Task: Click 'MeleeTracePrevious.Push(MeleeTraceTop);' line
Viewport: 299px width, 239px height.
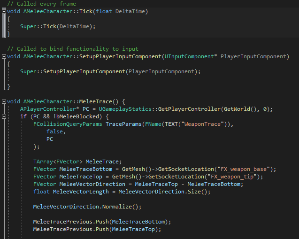Action: click(97, 229)
